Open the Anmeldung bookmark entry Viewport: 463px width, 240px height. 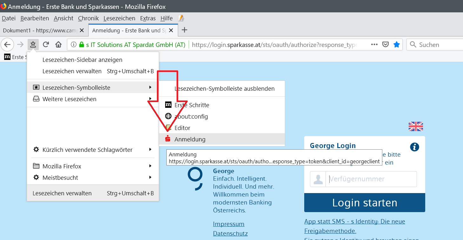(x=190, y=139)
